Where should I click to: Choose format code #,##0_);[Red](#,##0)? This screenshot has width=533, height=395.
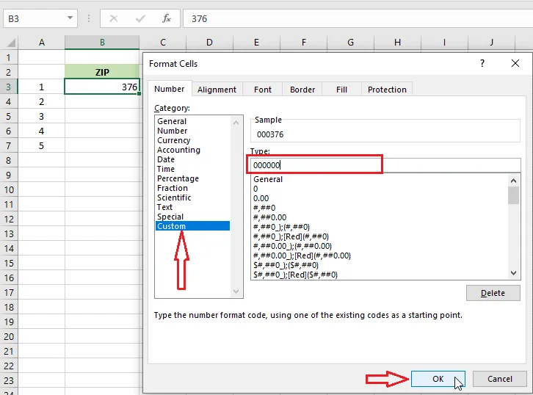coord(380,236)
